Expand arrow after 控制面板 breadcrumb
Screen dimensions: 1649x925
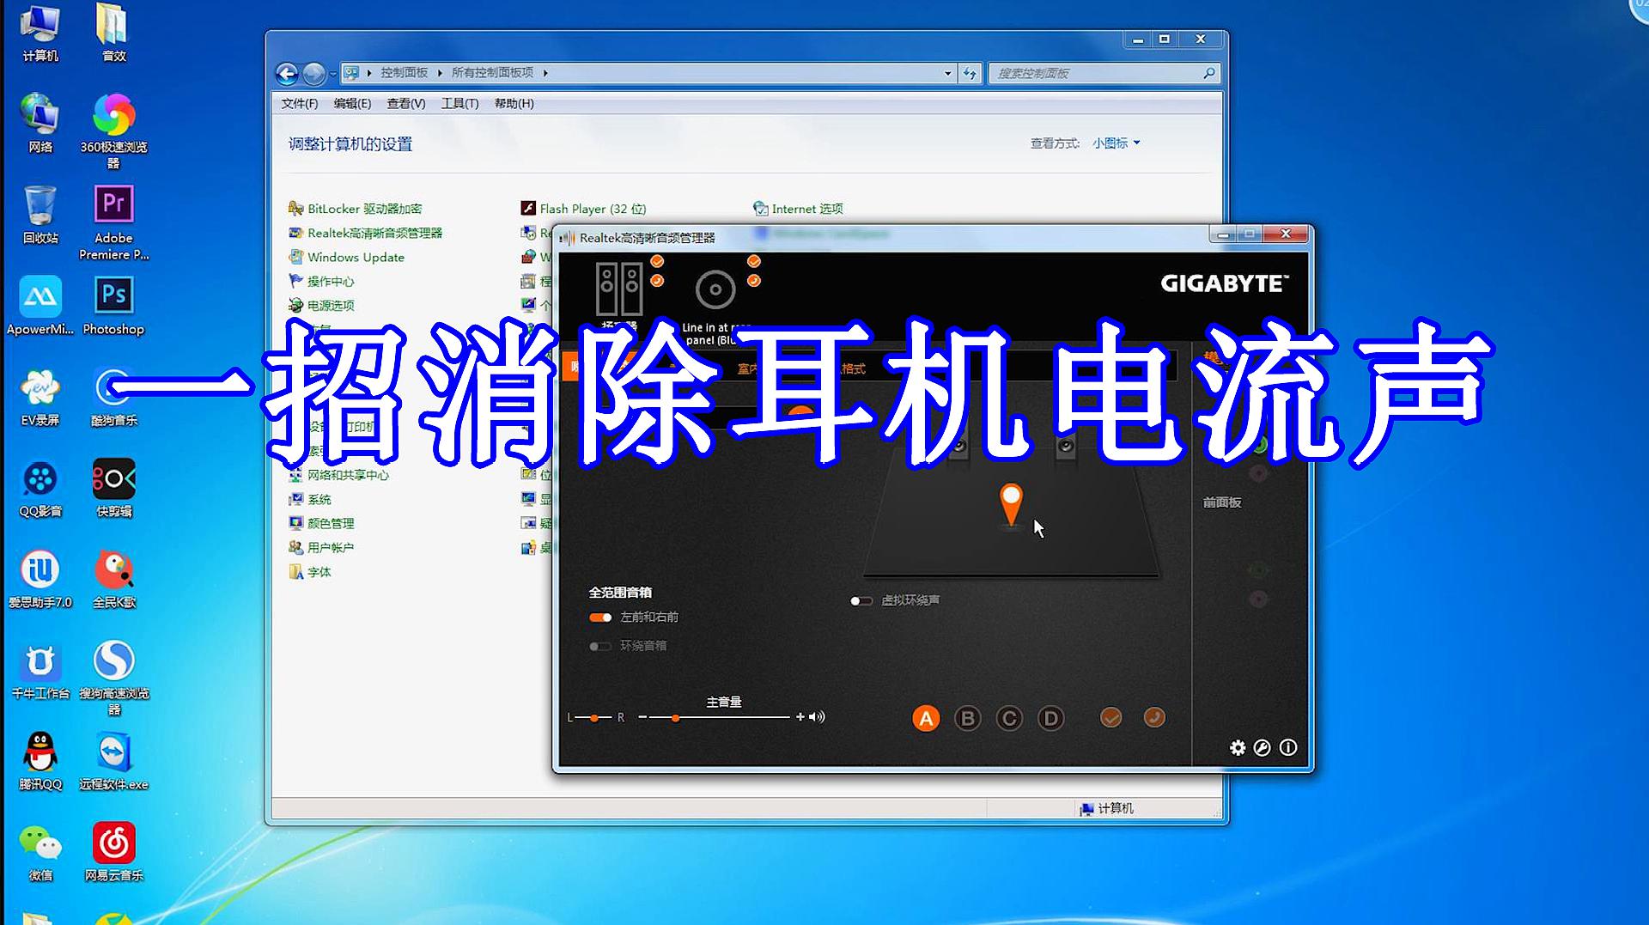[x=440, y=73]
